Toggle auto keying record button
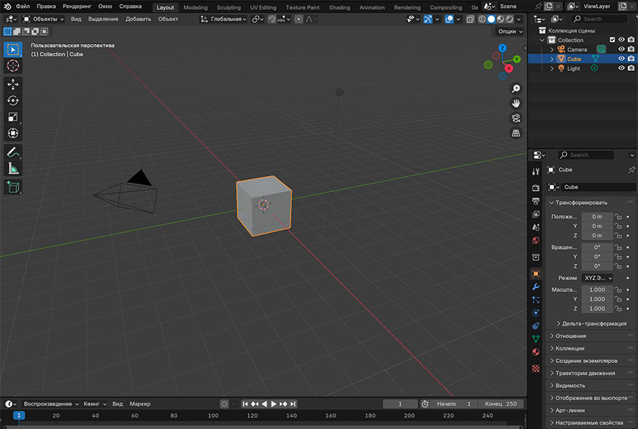This screenshot has height=429, width=638. (x=224, y=403)
